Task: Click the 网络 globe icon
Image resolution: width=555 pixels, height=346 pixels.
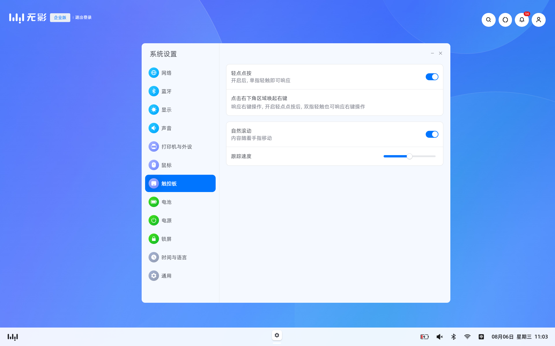Action: 154,73
